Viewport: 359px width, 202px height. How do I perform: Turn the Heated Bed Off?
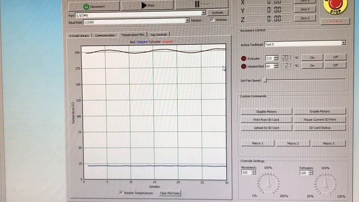(x=335, y=65)
